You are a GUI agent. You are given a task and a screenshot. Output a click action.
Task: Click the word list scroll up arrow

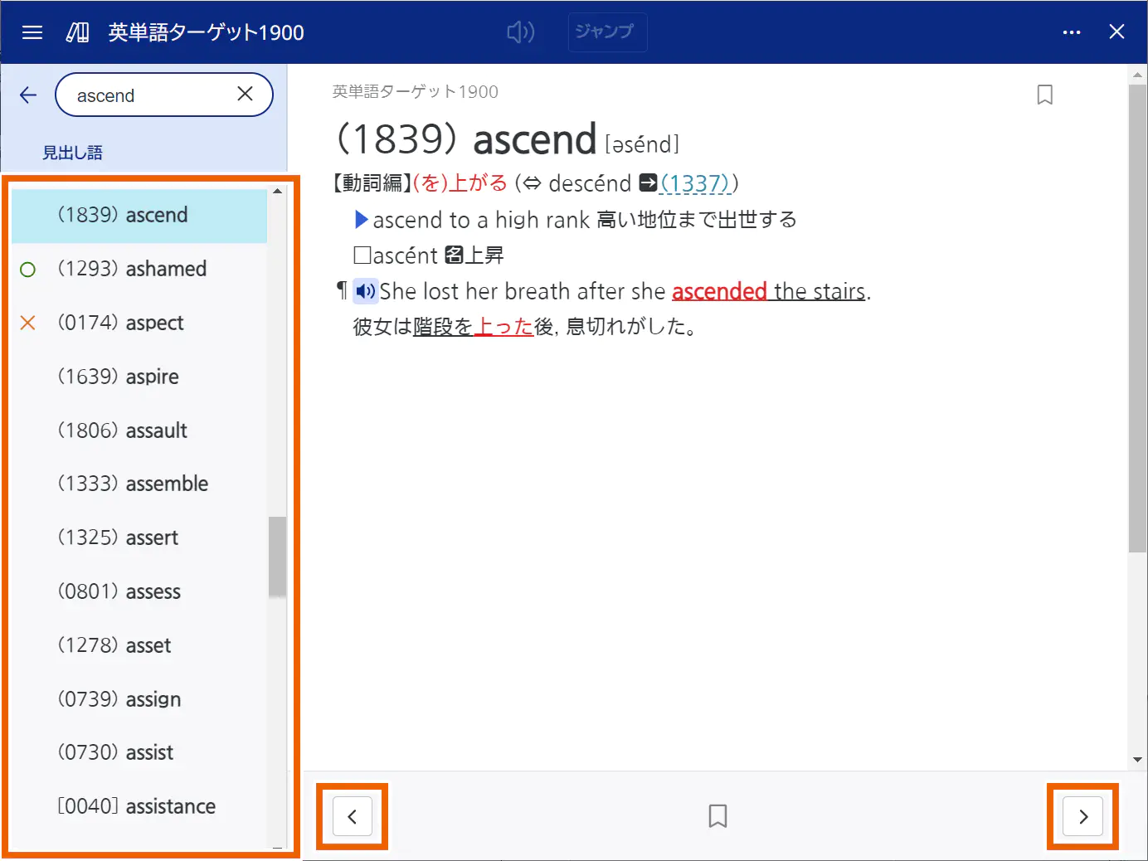(277, 191)
